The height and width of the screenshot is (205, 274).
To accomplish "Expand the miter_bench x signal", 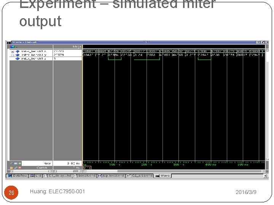I will click(x=13, y=51).
